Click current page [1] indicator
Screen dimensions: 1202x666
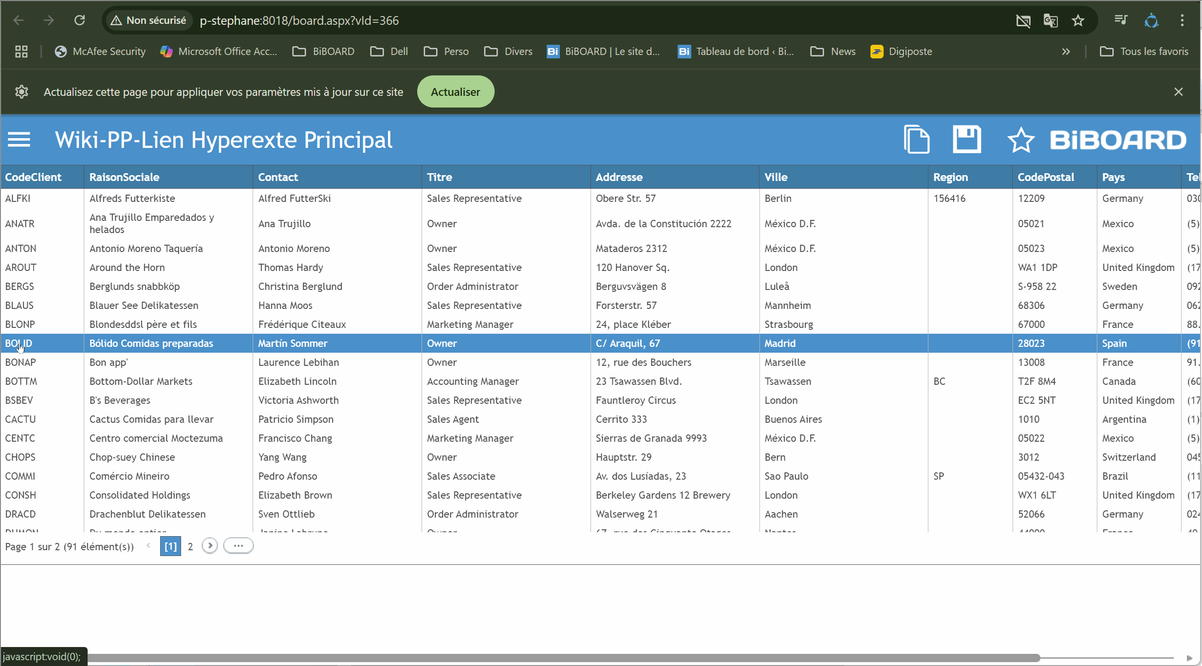(170, 546)
